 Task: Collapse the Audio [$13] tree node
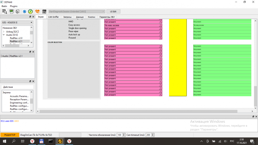(x=4, y=35)
